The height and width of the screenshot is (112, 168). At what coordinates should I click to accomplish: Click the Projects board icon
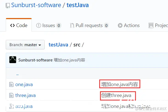(x=151, y=25)
